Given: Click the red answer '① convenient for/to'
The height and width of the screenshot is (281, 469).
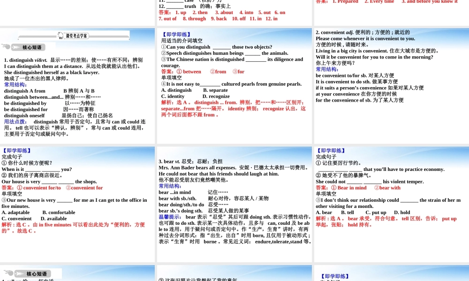Looking at the screenshot, I should [x=39, y=188].
